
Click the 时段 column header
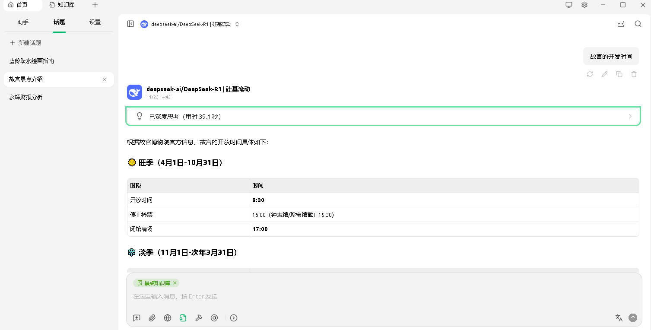tap(188, 185)
